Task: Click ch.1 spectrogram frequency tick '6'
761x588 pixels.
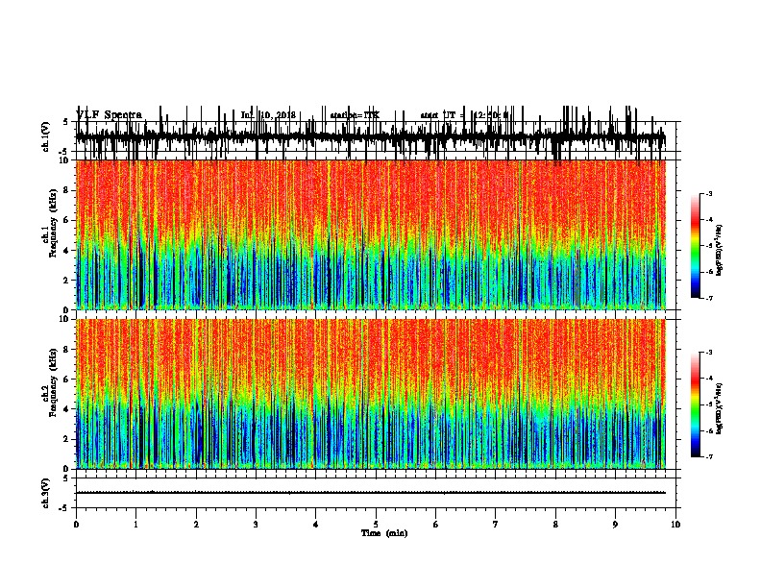Action: 67,221
